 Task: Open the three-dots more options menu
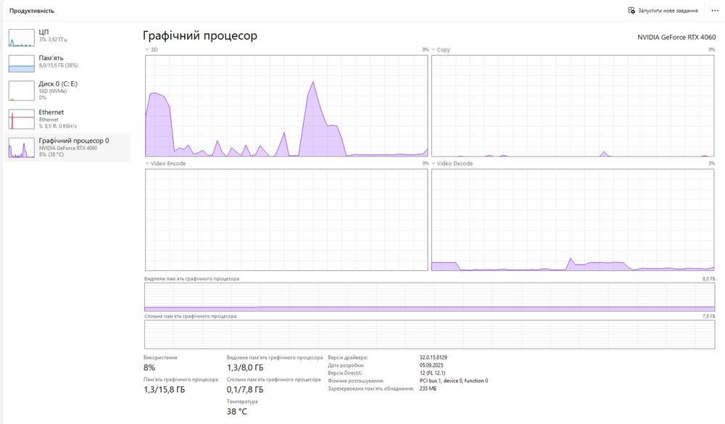[x=715, y=10]
